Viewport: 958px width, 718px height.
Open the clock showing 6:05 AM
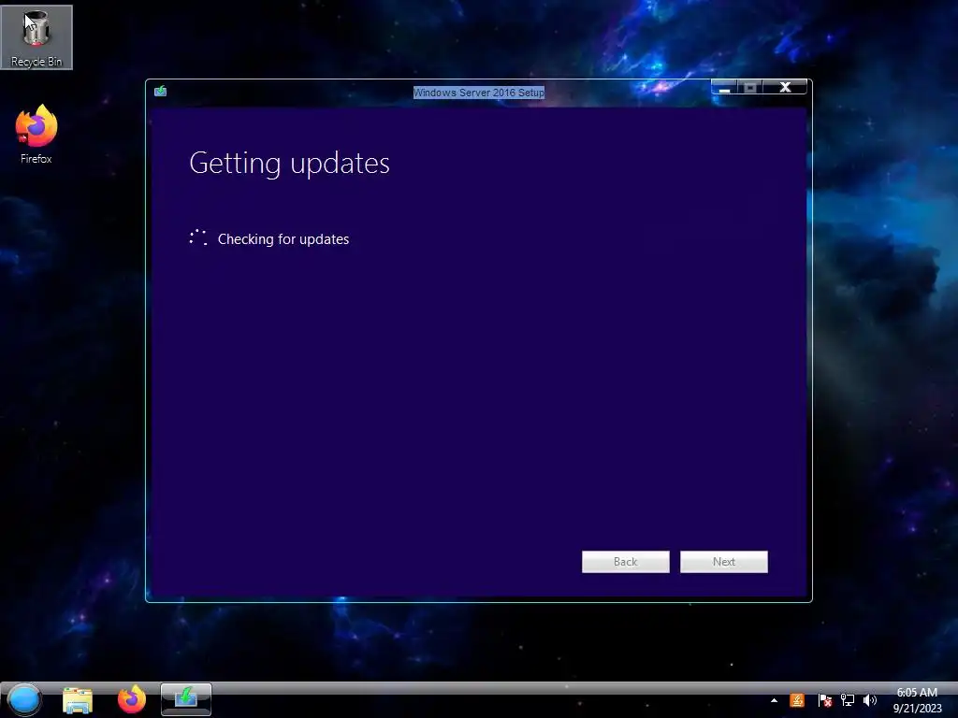(x=917, y=700)
